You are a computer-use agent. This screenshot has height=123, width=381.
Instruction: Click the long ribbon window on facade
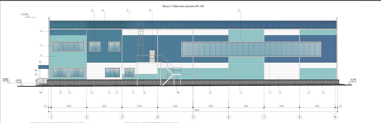point(251,49)
